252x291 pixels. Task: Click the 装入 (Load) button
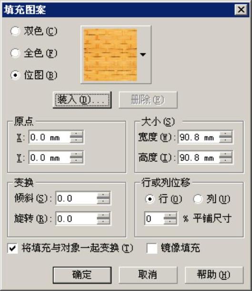point(82,100)
